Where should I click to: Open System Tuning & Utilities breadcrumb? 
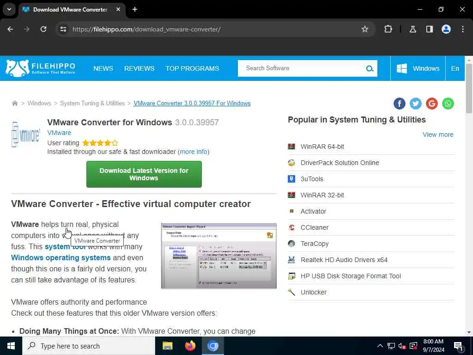[92, 103]
